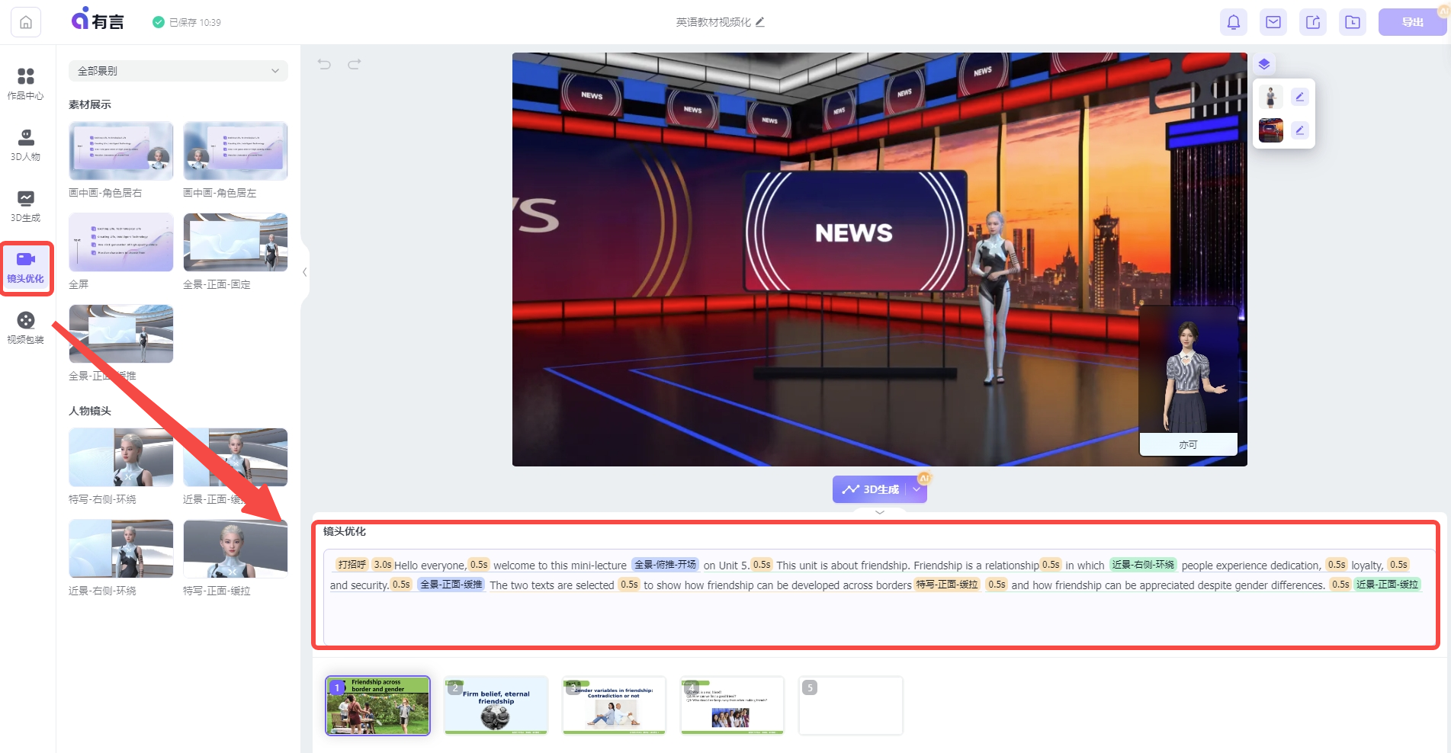This screenshot has height=753, width=1451.
Task: Choose the 画中画-角色居左 template
Action: (x=236, y=151)
